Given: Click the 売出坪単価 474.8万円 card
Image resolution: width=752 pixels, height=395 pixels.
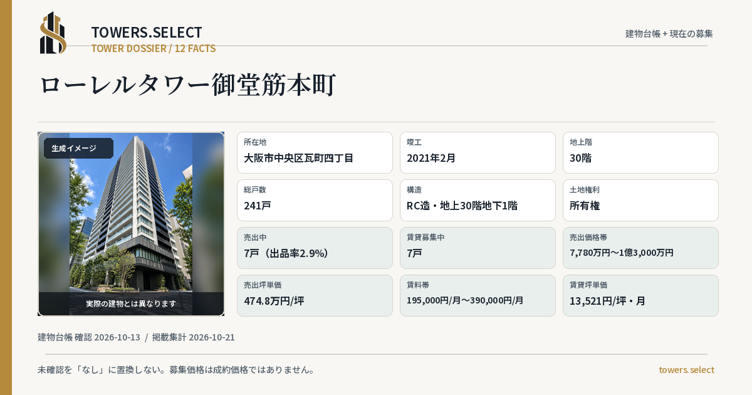Looking at the screenshot, I should point(315,295).
